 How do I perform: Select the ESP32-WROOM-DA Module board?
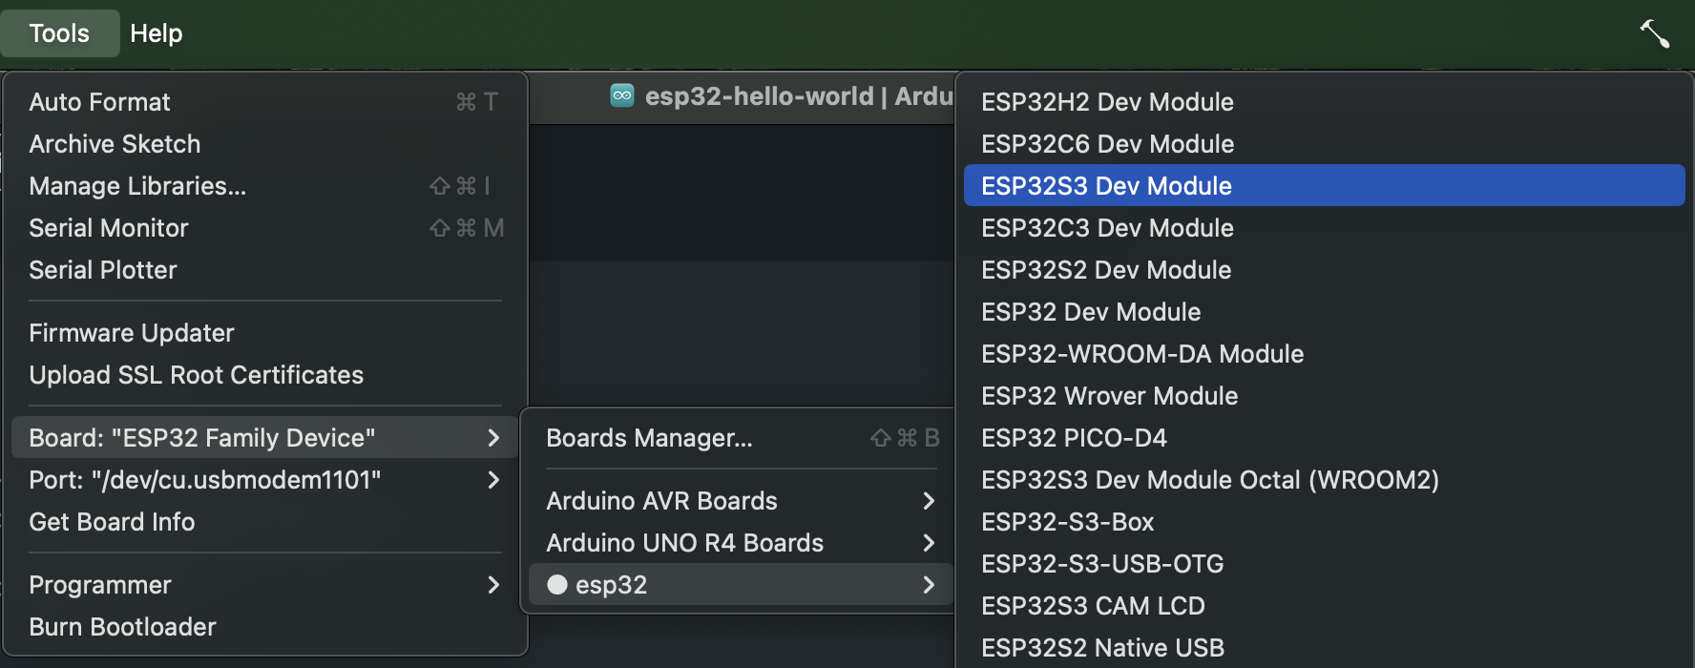point(1325,354)
